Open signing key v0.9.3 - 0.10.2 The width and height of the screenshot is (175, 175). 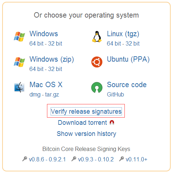tap(96, 159)
